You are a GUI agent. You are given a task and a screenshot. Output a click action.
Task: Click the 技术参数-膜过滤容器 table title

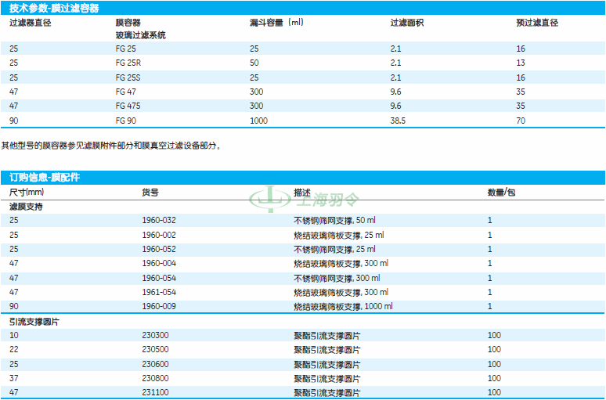pyautogui.click(x=54, y=8)
